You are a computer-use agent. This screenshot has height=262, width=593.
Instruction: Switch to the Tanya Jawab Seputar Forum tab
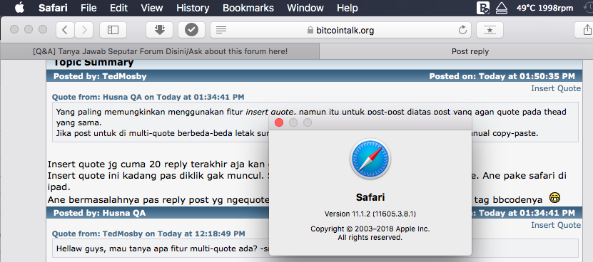pos(160,51)
